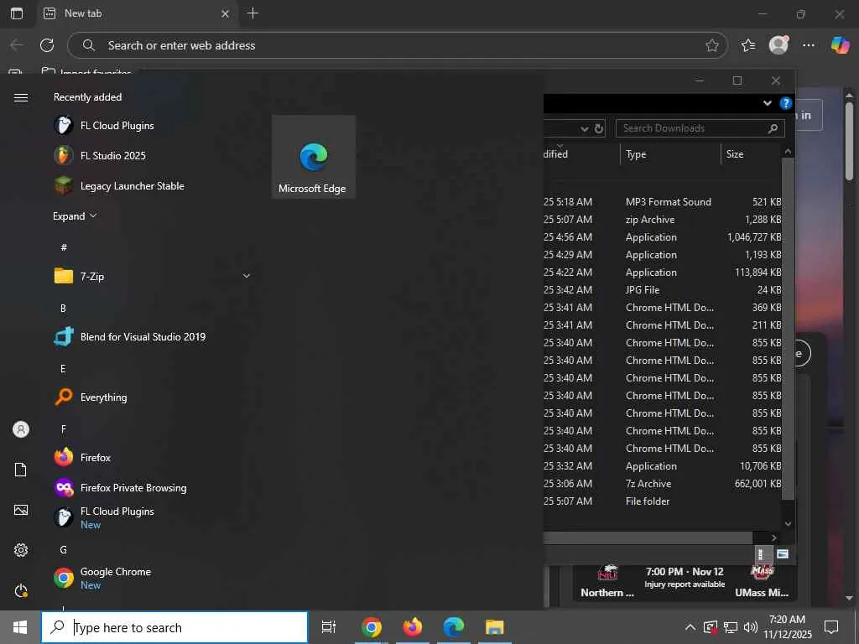Click the Windows Start button

(20, 627)
